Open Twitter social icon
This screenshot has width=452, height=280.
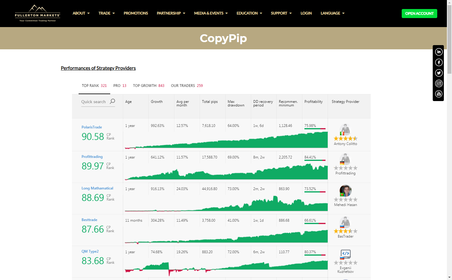point(439,73)
